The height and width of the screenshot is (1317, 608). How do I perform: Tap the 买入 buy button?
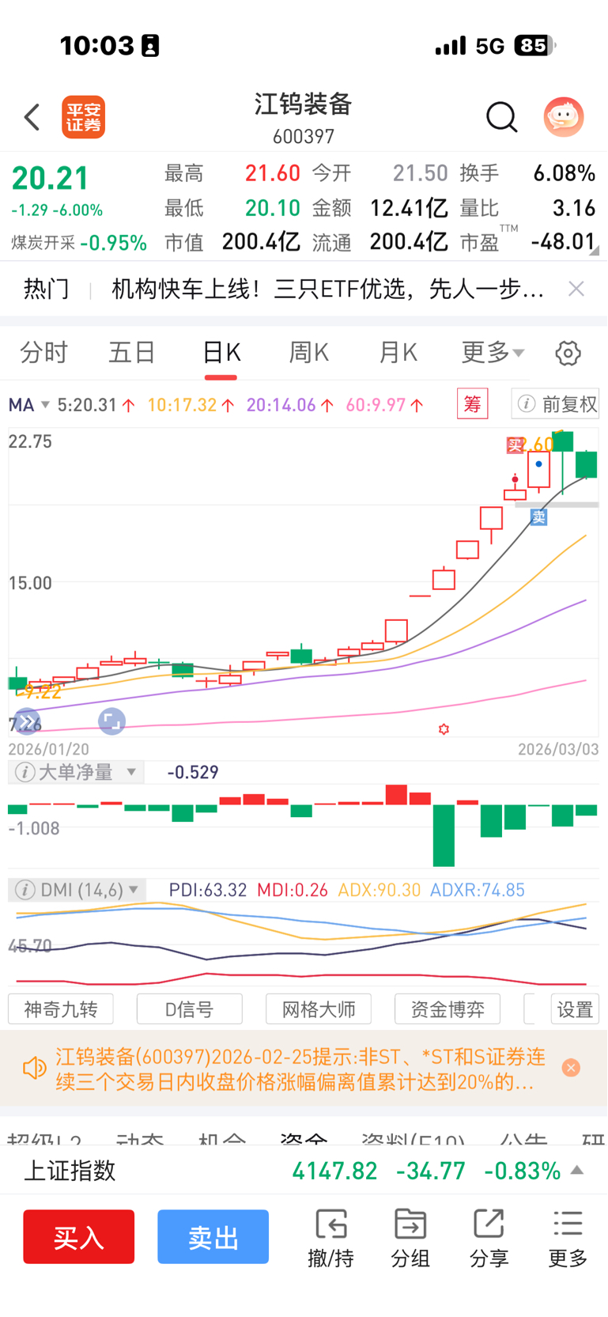(x=78, y=1236)
